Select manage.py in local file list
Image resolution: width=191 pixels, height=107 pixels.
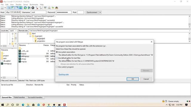pos(7,64)
